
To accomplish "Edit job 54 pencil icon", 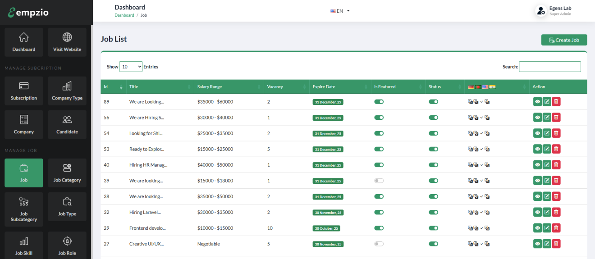I will (x=547, y=133).
